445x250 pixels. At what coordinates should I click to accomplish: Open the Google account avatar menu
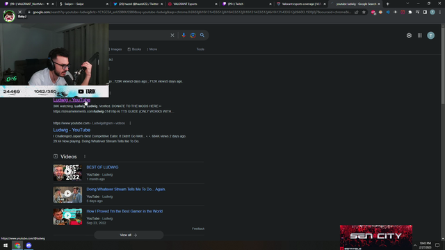coord(430,35)
